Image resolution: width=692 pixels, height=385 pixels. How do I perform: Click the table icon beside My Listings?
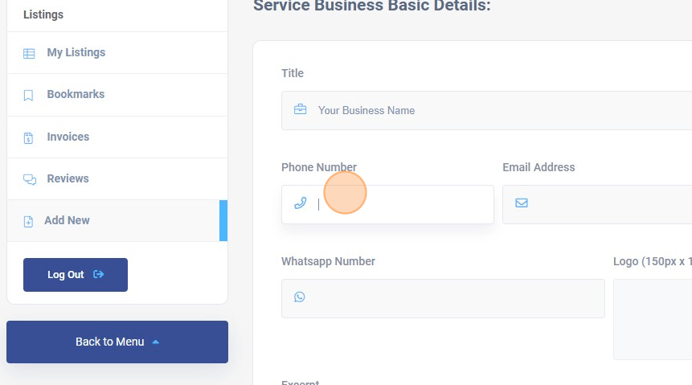(x=29, y=54)
